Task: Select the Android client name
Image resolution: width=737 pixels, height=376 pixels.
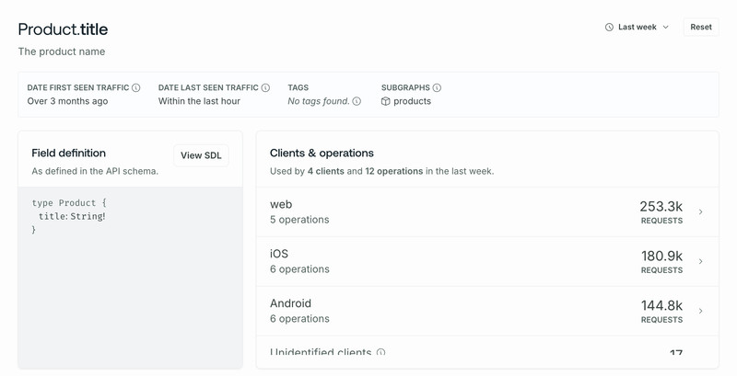Action: pos(290,303)
